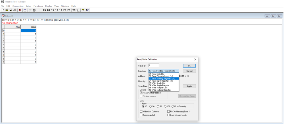The width and height of the screenshot is (284, 124).
Task: Click function 17 toolbar button
Action: pyautogui.click(x=61, y=10)
